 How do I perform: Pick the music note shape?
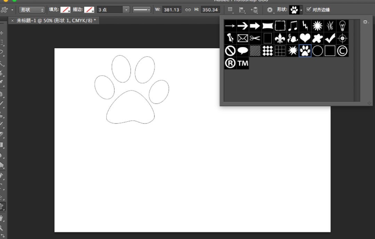292,26
